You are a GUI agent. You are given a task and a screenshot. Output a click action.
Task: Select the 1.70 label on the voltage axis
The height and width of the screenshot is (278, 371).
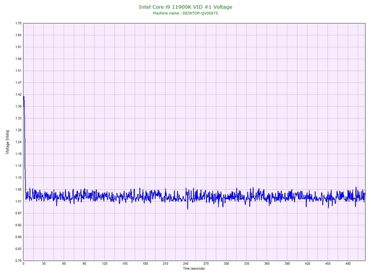tap(18, 23)
